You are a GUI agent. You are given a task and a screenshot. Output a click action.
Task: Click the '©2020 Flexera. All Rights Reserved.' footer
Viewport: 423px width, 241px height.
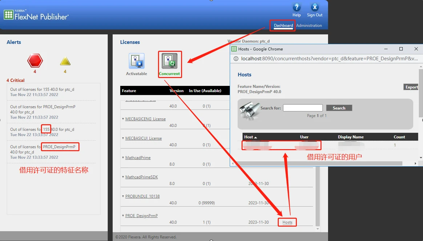(x=146, y=237)
